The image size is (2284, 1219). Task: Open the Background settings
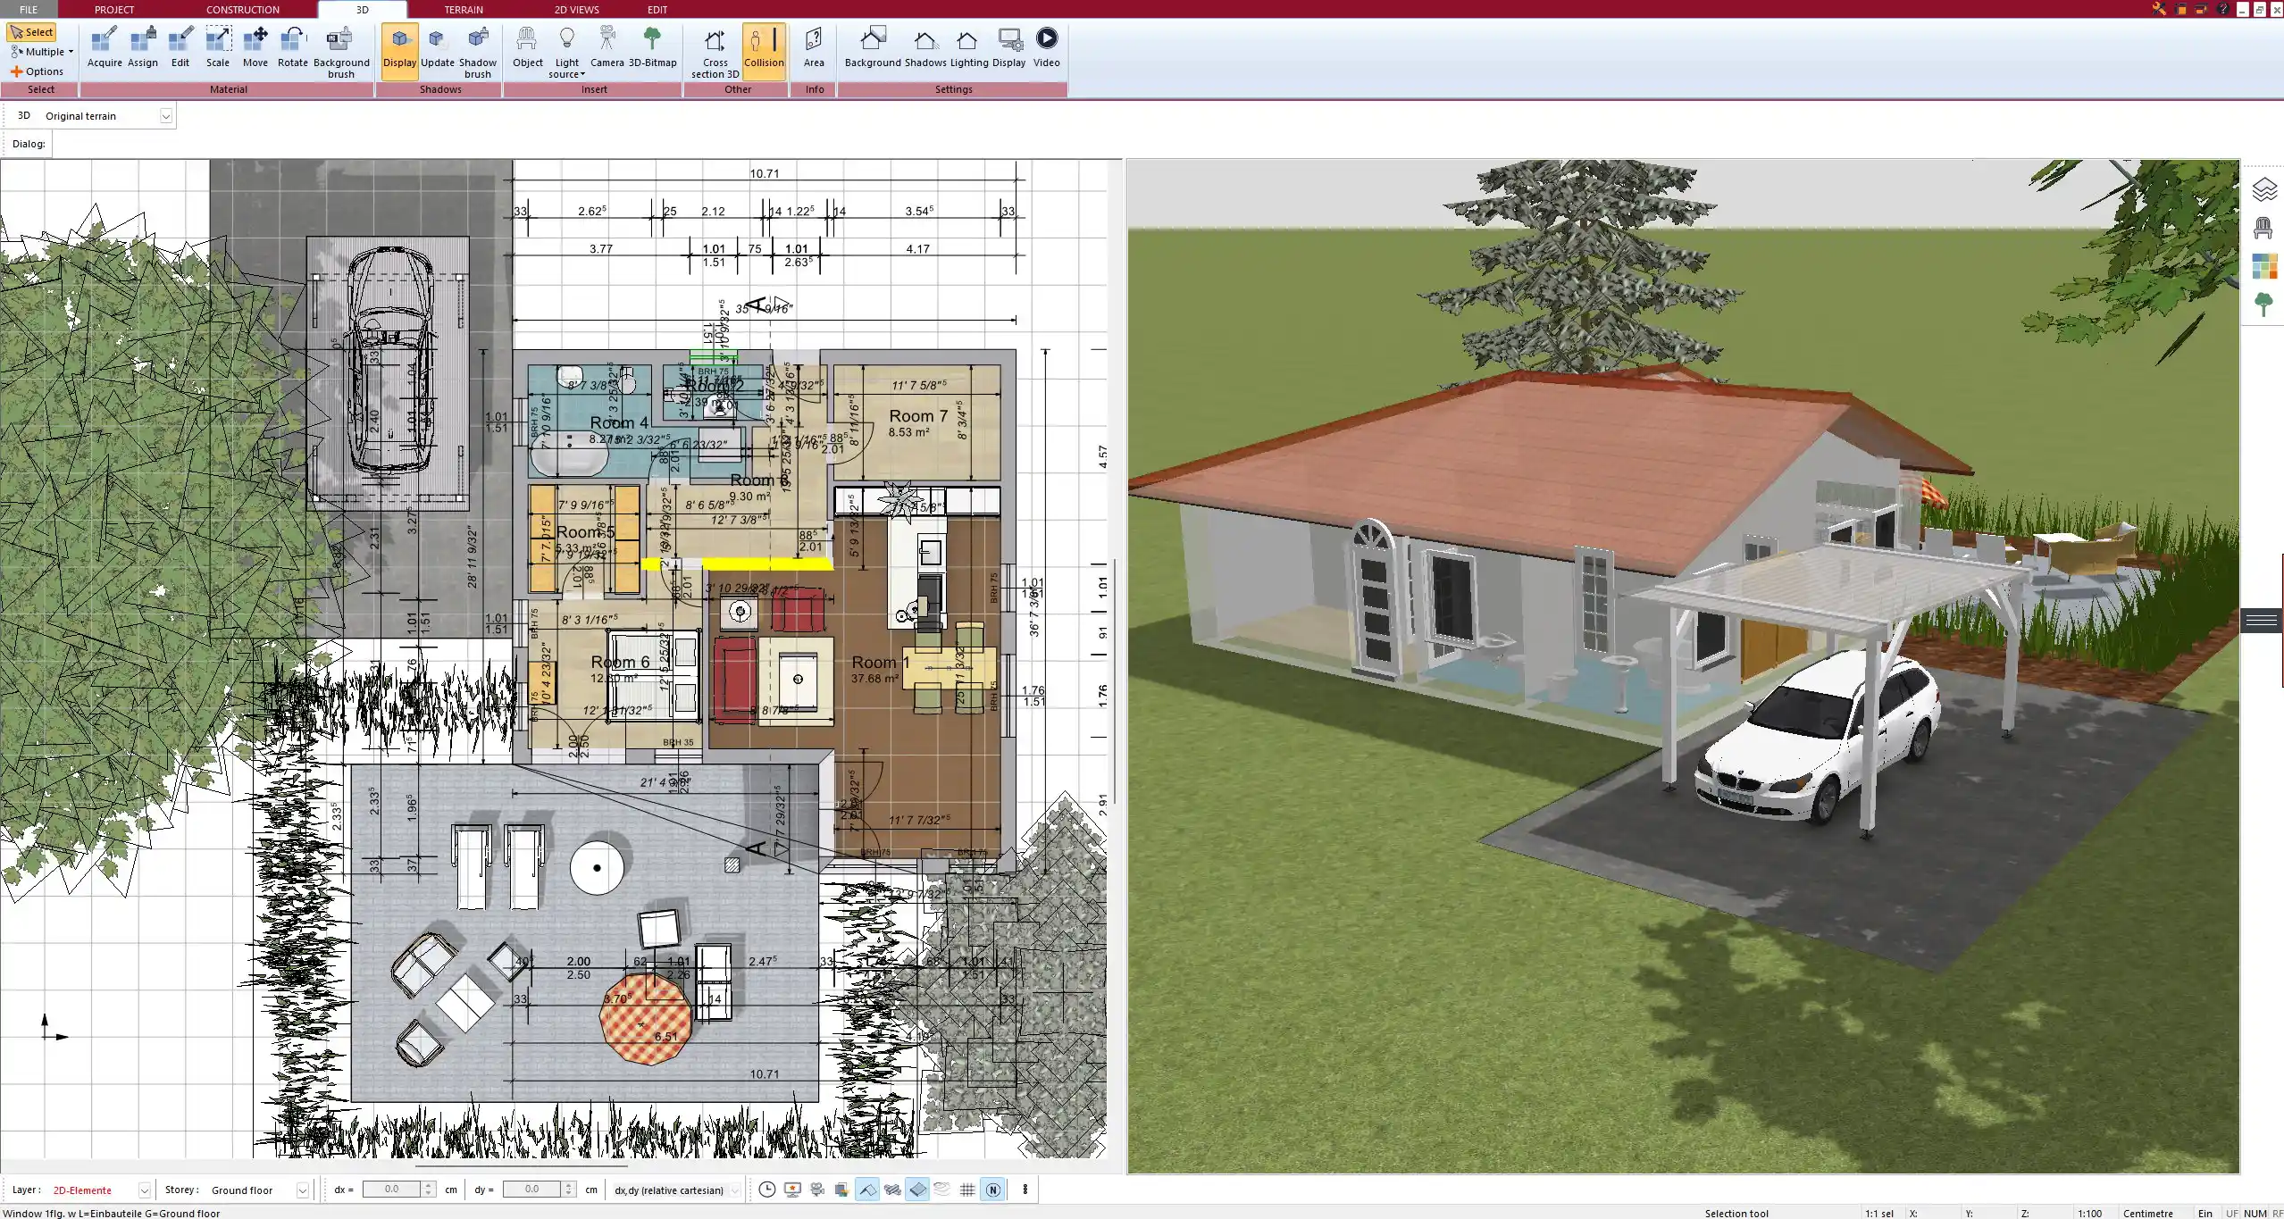(x=873, y=47)
